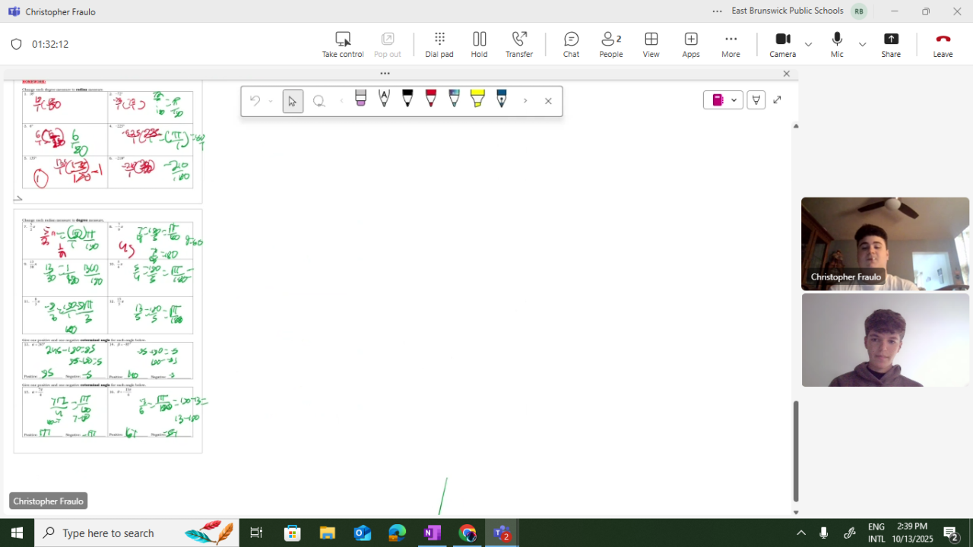This screenshot has width=973, height=547.
Task: Select the yellow highlighter pen
Action: point(477,99)
